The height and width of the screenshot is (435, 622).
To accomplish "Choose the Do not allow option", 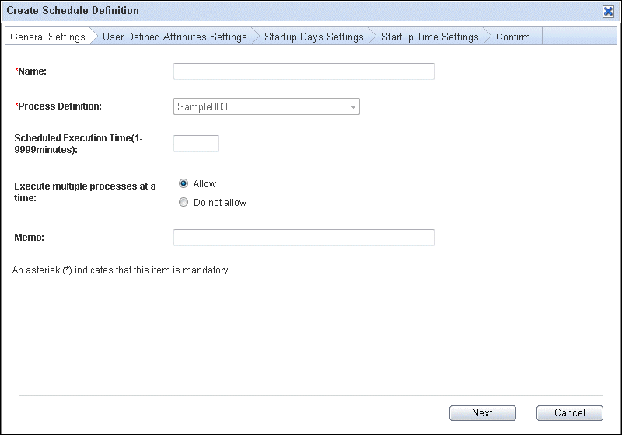I will pyautogui.click(x=183, y=203).
